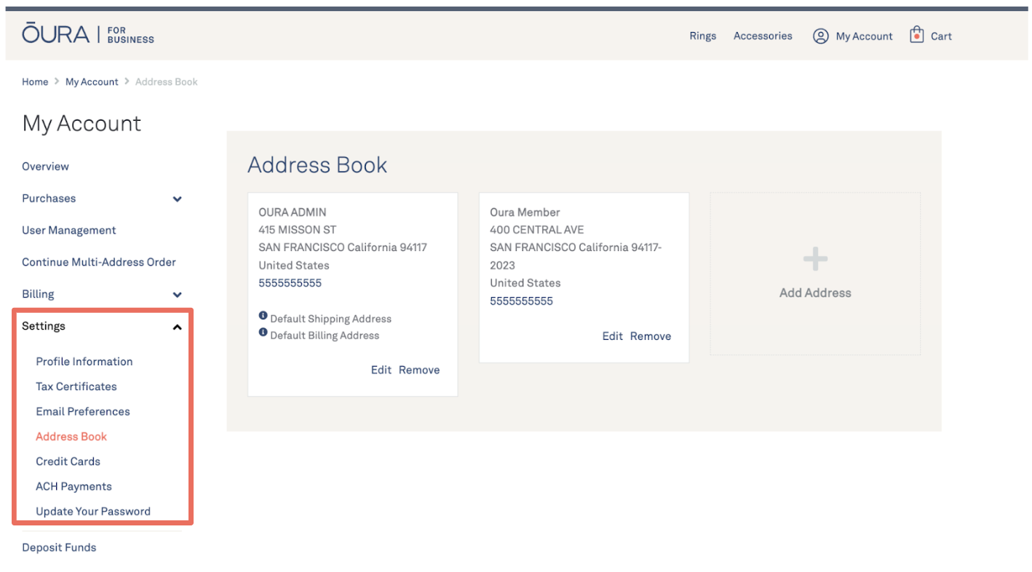This screenshot has height=572, width=1032.
Task: Remove the OURA ADMIN address
Action: pyautogui.click(x=419, y=370)
